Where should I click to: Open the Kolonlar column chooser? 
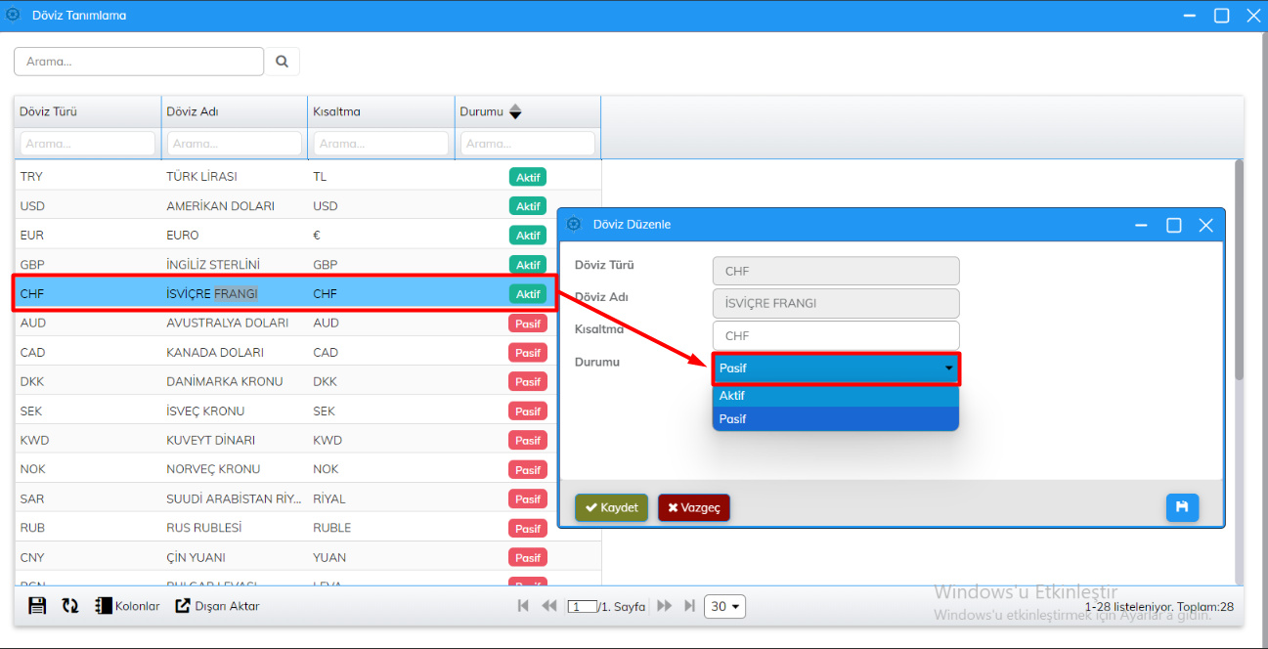coord(127,606)
